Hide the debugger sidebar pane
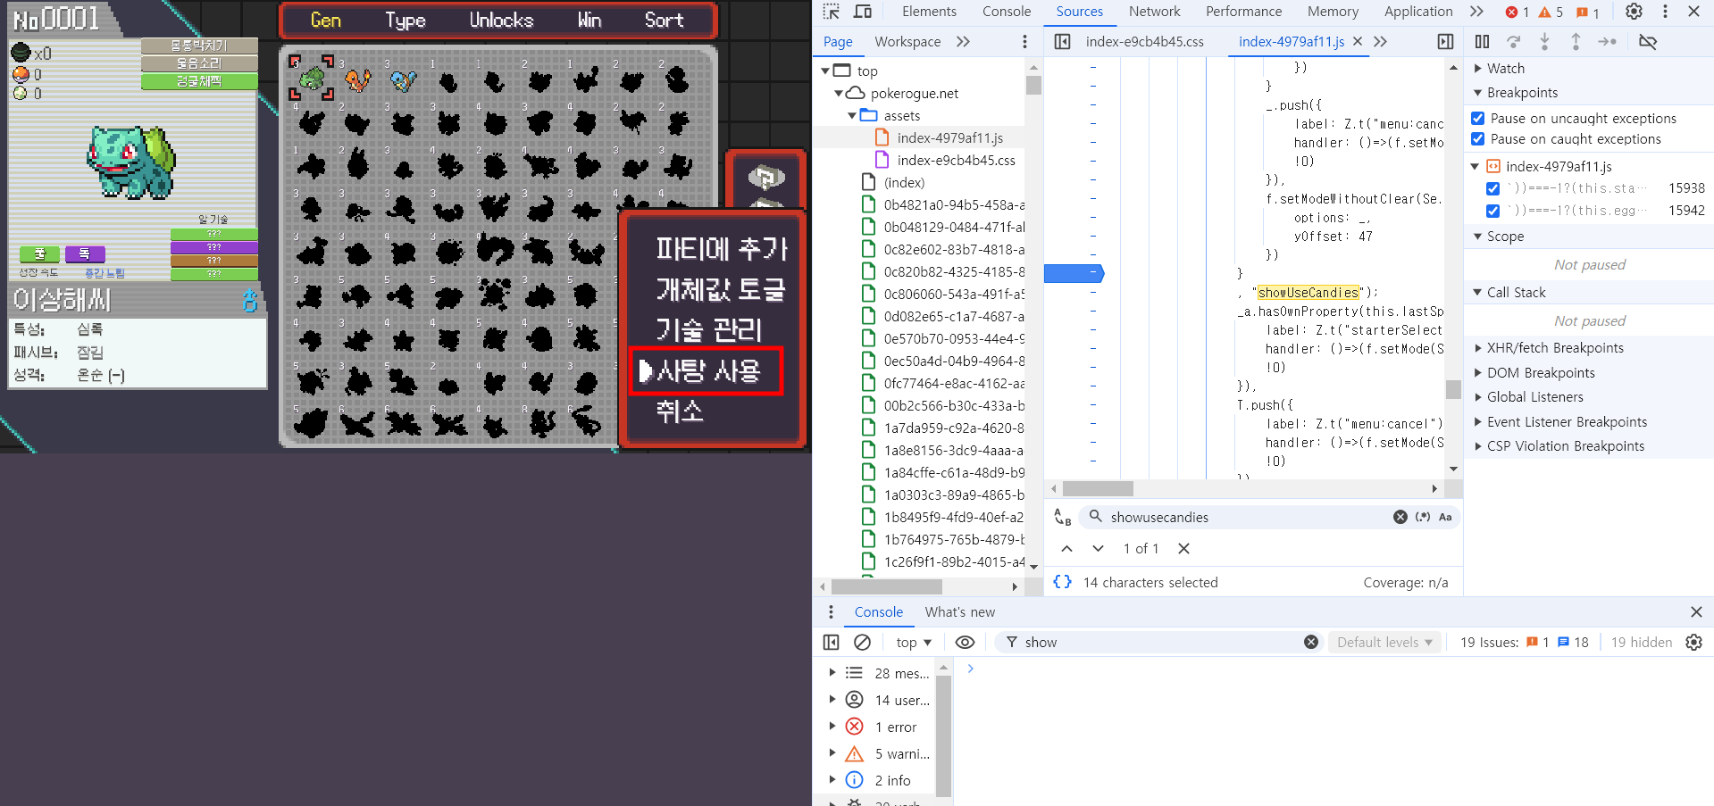Viewport: 1714px width, 806px height. point(1445,42)
